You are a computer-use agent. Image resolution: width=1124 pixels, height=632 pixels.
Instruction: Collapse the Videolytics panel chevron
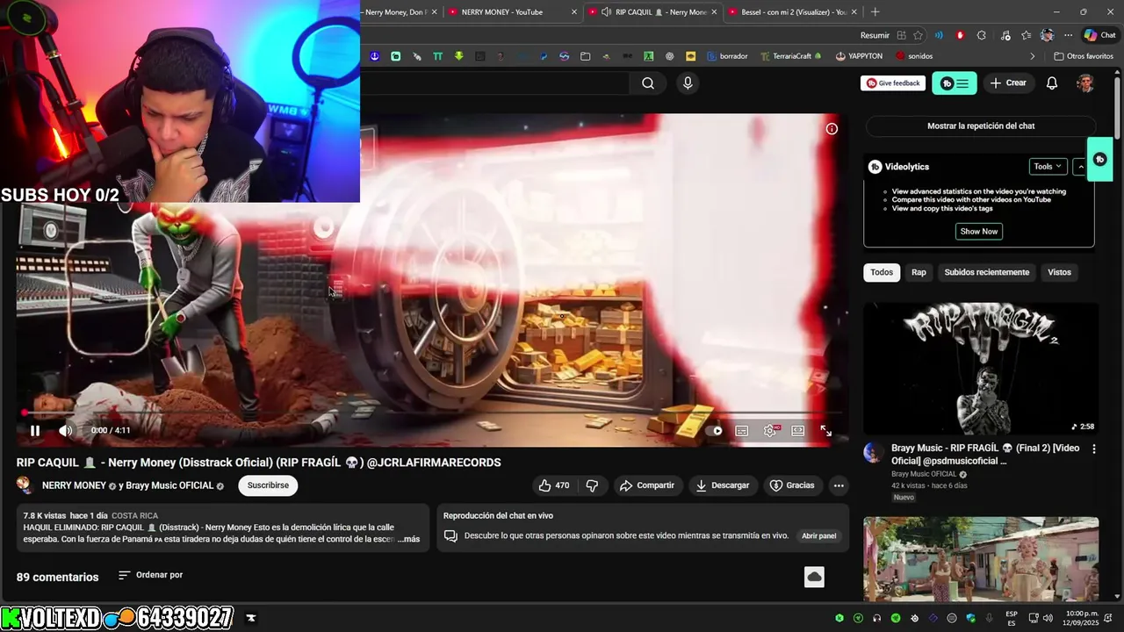[x=1082, y=167]
